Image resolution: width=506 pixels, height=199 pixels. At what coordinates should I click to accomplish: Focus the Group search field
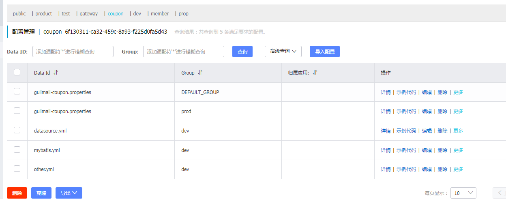tap(184, 51)
